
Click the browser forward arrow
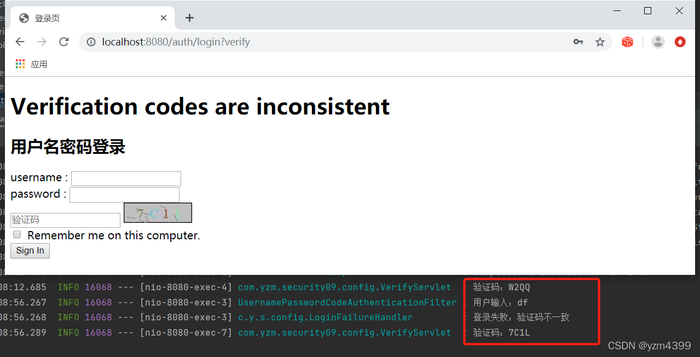42,42
